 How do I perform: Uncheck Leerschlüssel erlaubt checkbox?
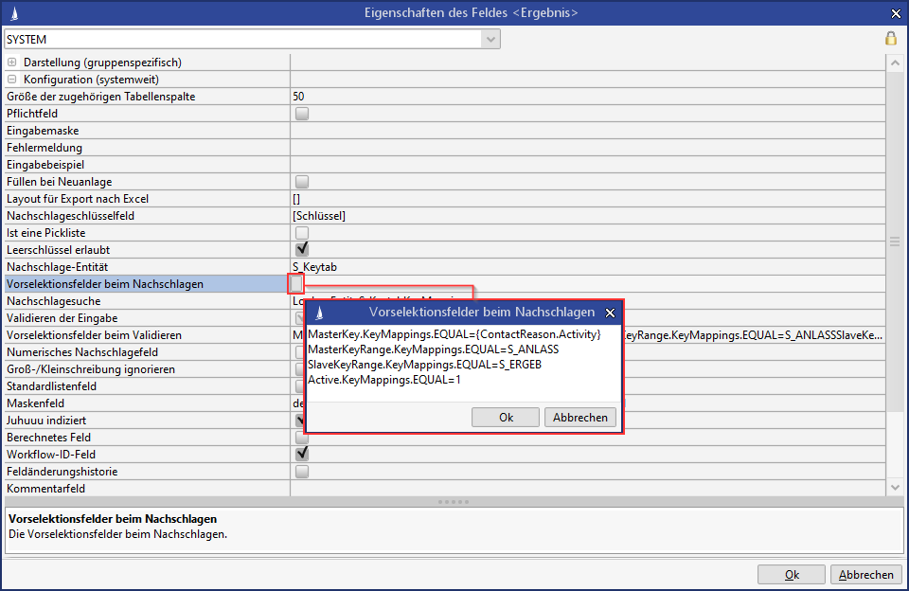(x=302, y=250)
